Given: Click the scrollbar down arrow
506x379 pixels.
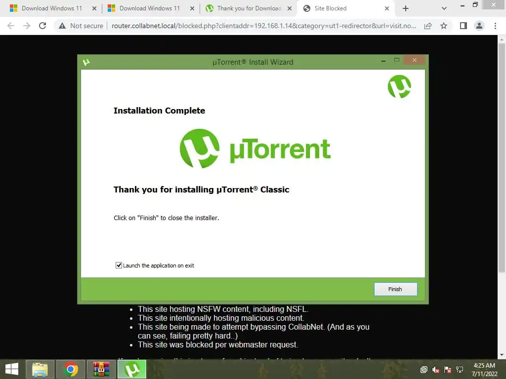Looking at the screenshot, I should pos(502,354).
